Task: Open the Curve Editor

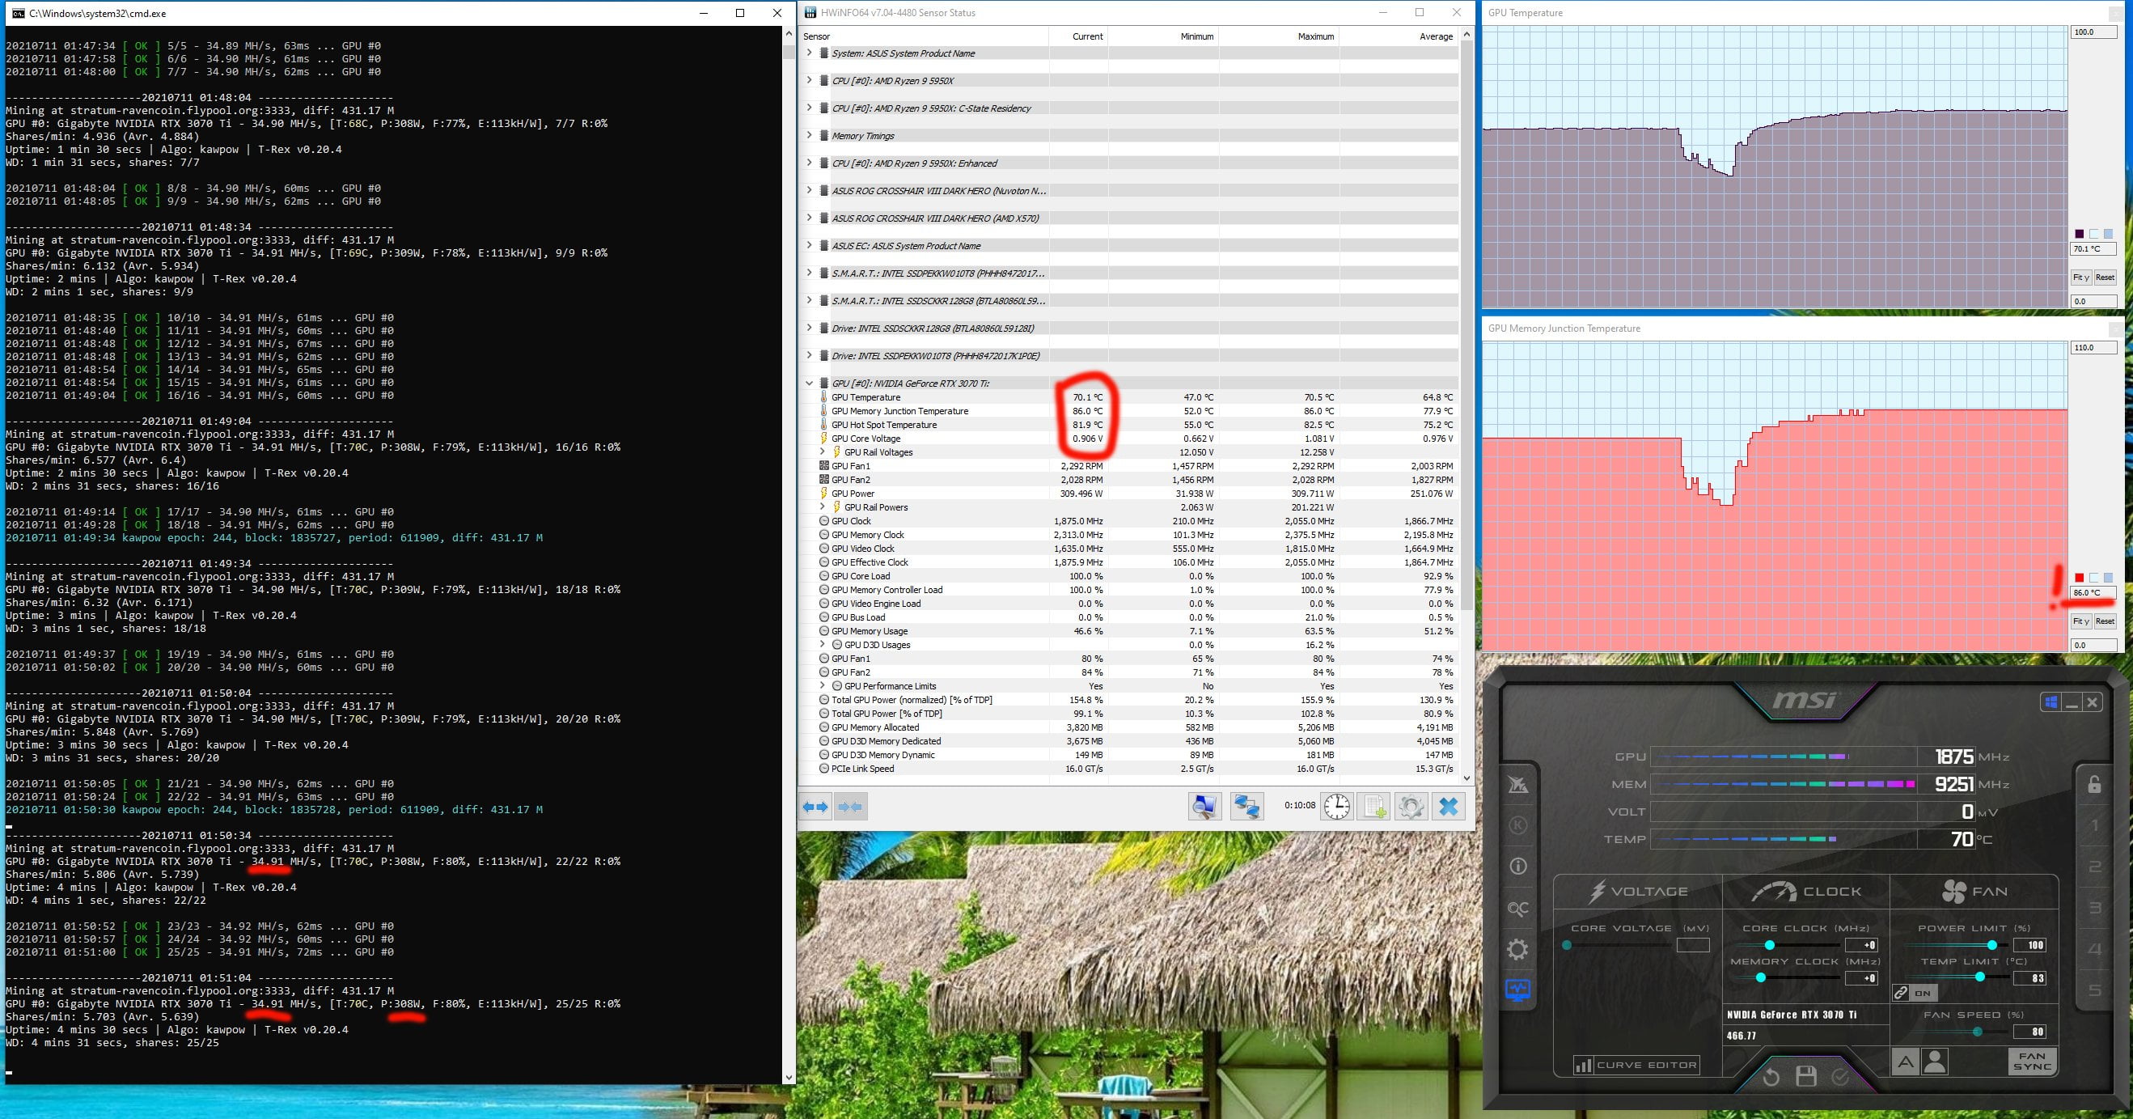Action: [x=1636, y=1065]
